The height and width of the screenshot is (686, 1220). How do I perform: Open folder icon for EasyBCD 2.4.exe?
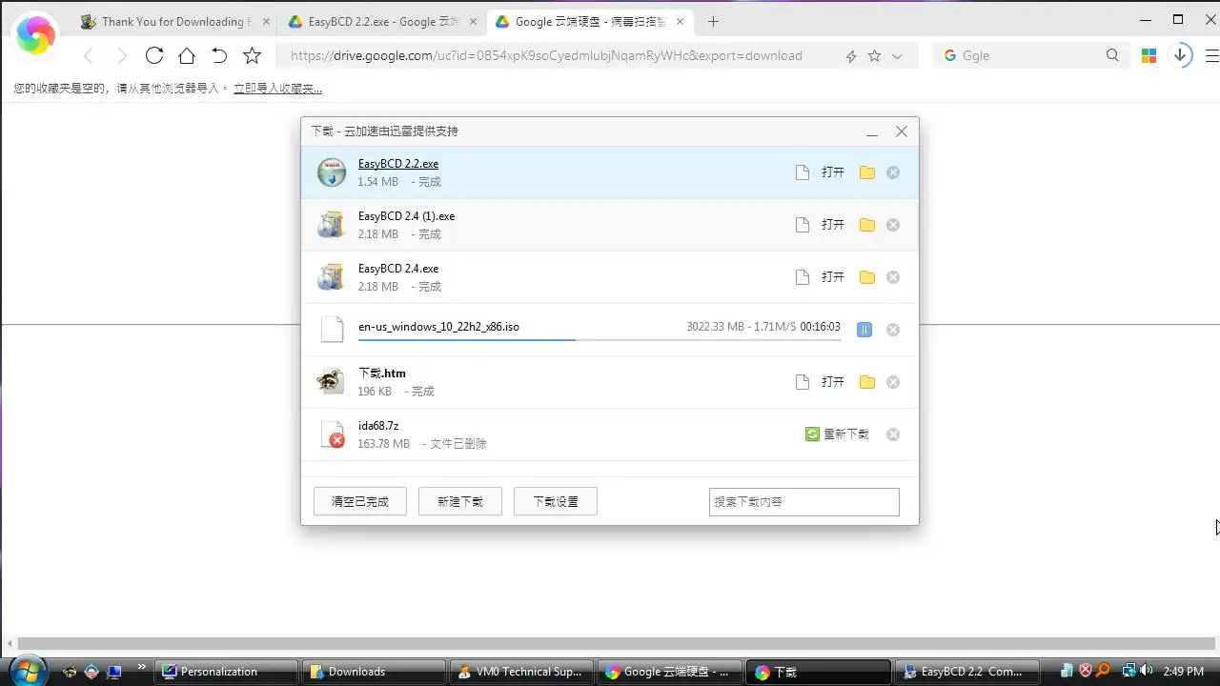pyautogui.click(x=866, y=277)
